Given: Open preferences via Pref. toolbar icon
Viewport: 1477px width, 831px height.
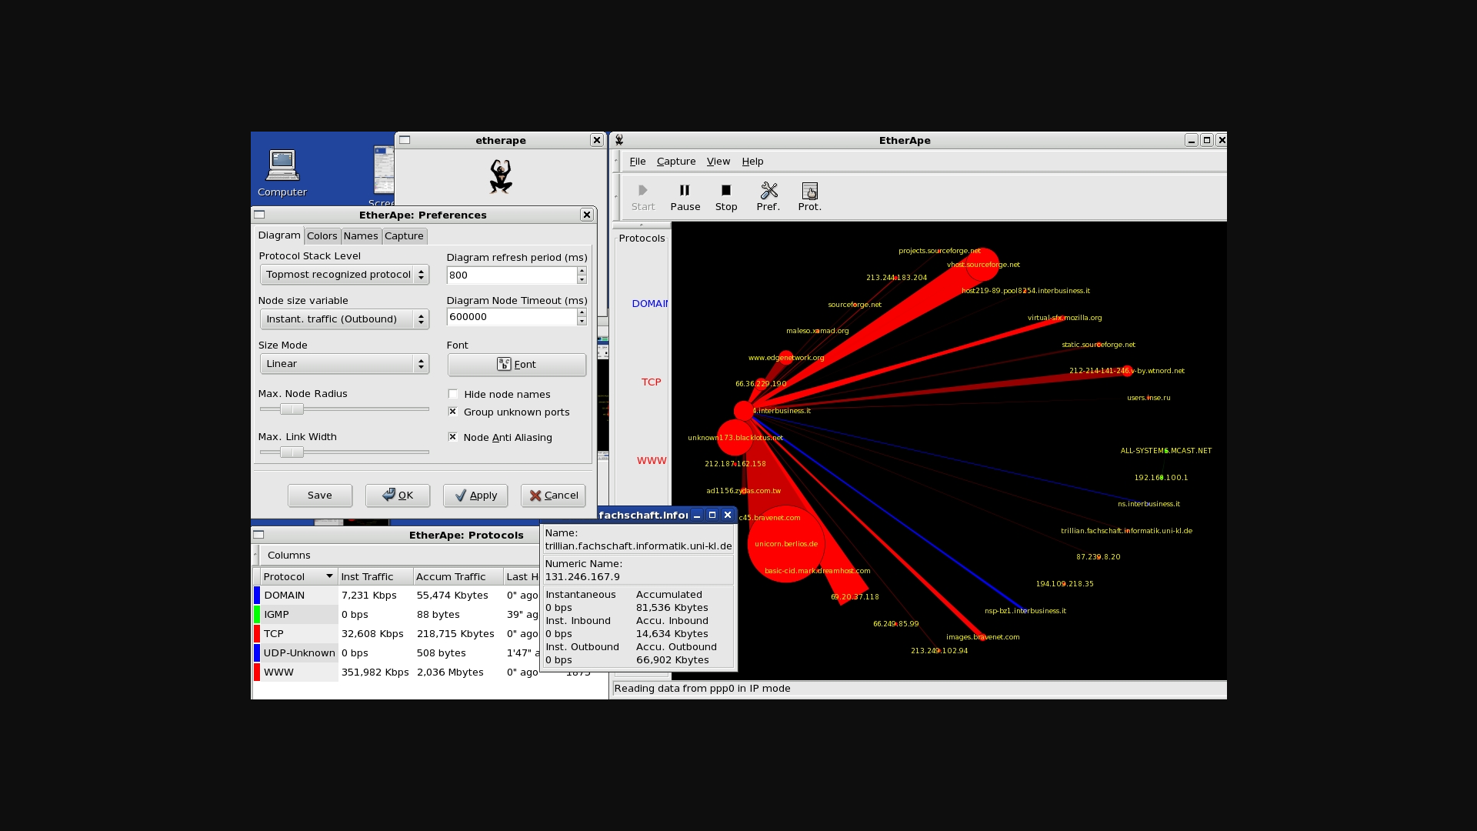Looking at the screenshot, I should (x=769, y=191).
